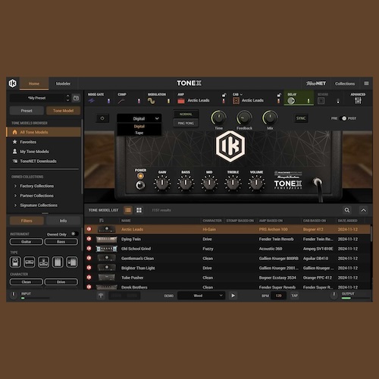Open the Info tab
Image resolution: width=379 pixels, height=379 pixels.
tap(63, 221)
